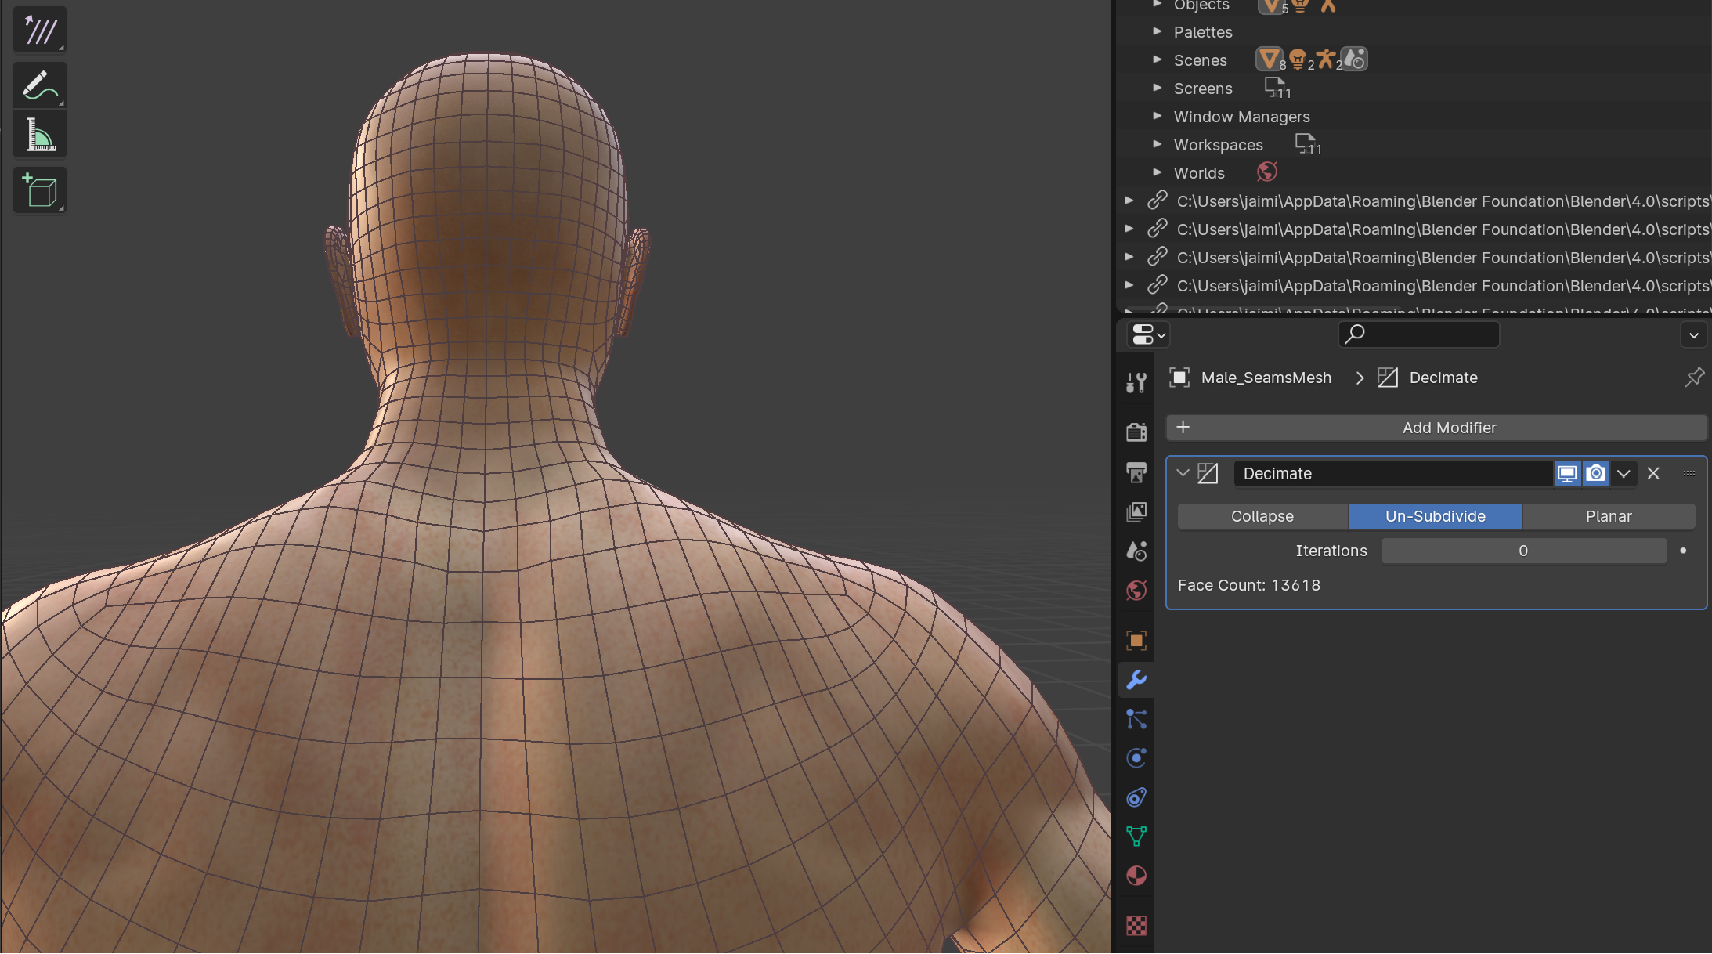Pin the properties editor context
The height and width of the screenshot is (954, 1712).
tap(1694, 378)
